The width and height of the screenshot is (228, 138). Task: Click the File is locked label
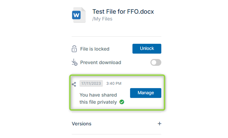pyautogui.click(x=95, y=49)
